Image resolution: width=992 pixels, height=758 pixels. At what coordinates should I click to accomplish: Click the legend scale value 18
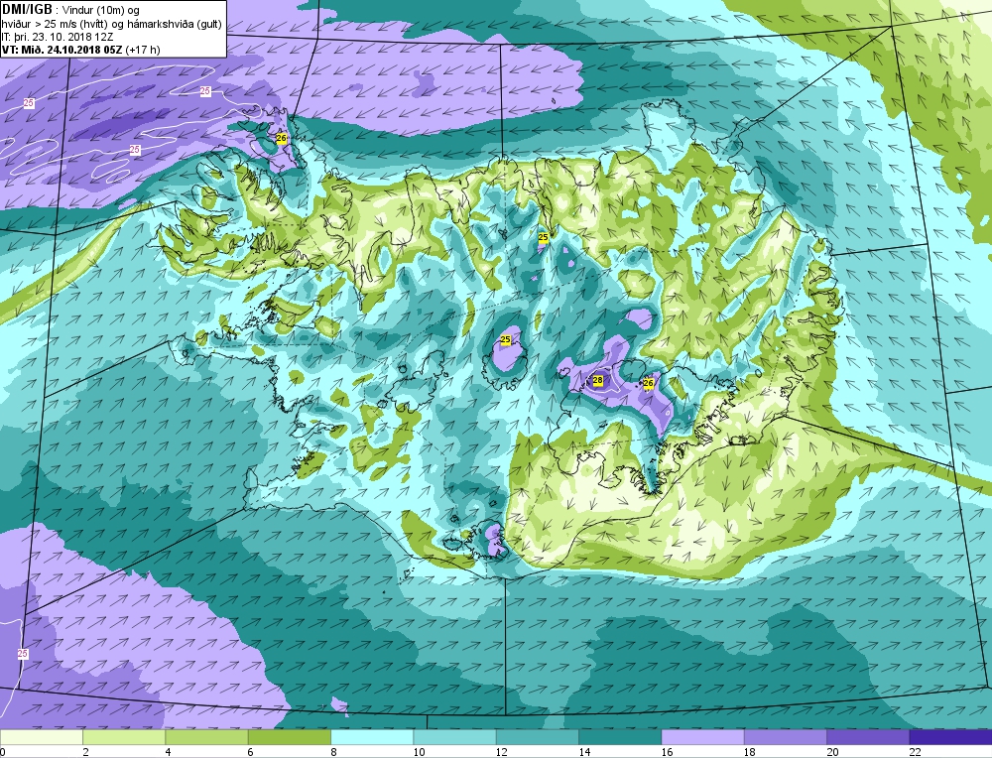point(750,752)
